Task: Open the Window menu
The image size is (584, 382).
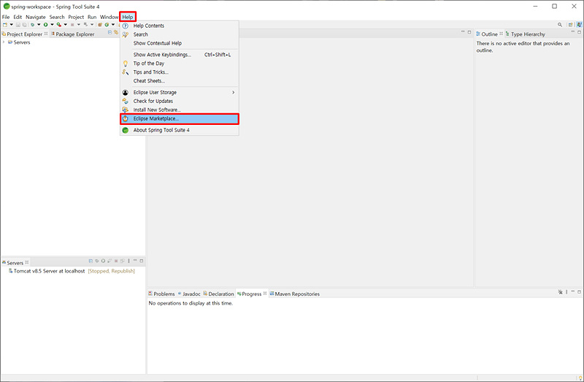Action: 109,17
